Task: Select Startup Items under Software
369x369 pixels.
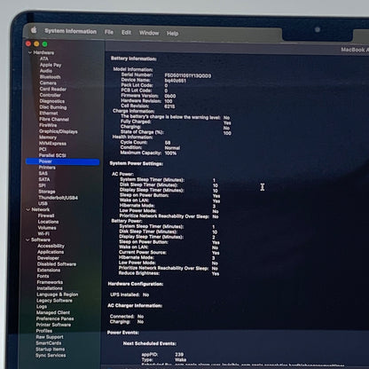Action: tap(51, 349)
